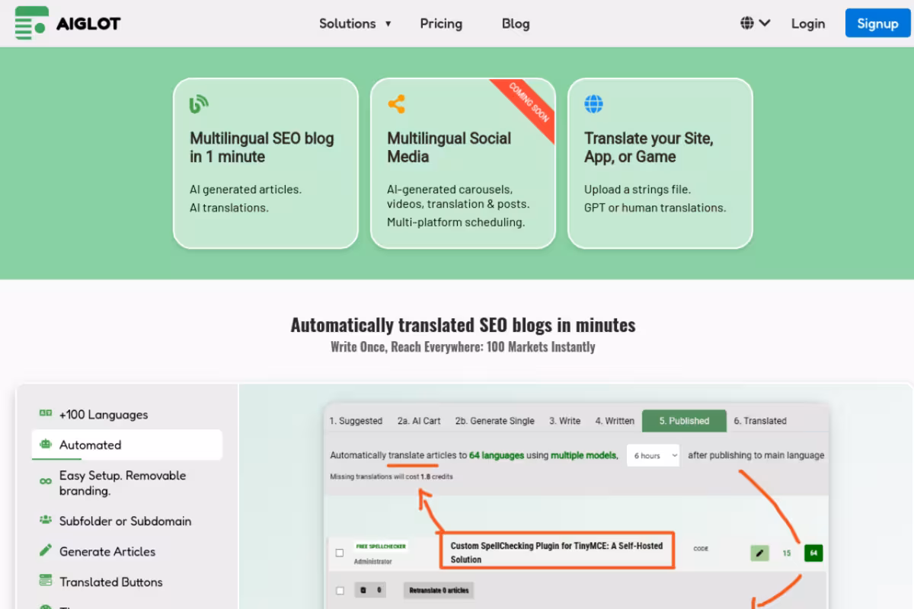The width and height of the screenshot is (914, 609).
Task: Open the globe language selector
Action: tap(747, 23)
